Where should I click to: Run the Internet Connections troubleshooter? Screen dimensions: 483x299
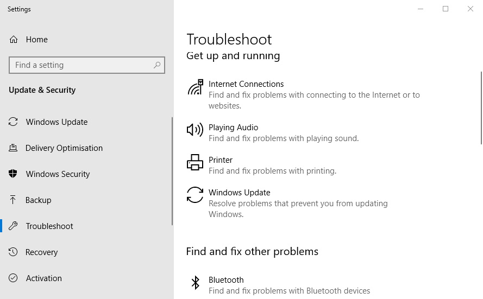pos(246,84)
